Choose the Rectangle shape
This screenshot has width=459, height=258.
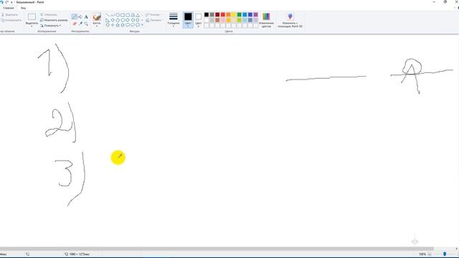coord(123,15)
